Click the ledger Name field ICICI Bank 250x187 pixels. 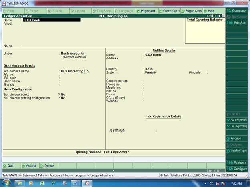(52, 20)
